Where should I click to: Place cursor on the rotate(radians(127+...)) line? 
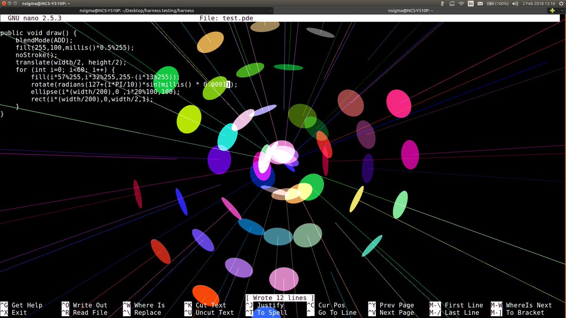[x=134, y=84]
